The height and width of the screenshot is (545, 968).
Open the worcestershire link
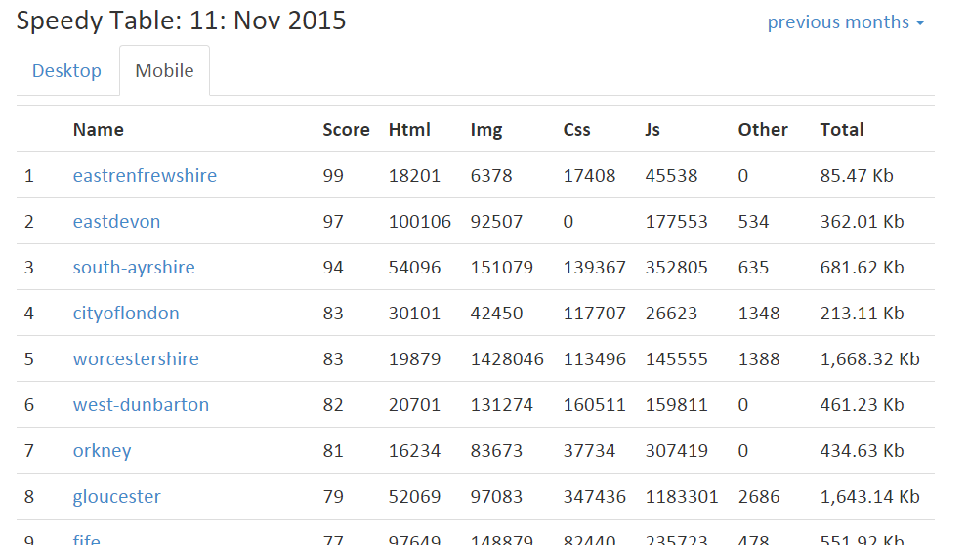[x=136, y=359]
